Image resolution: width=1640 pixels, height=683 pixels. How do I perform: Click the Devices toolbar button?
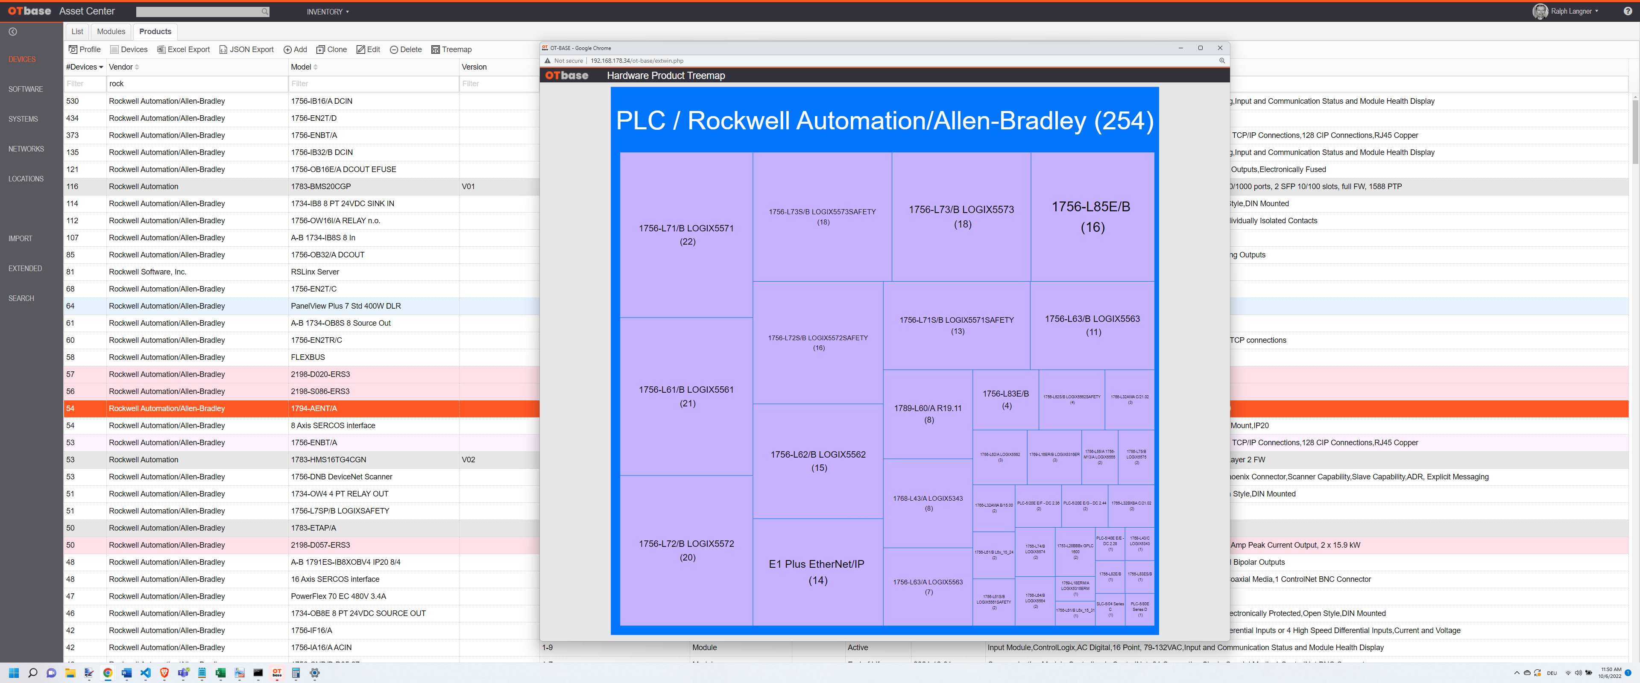[x=129, y=50]
